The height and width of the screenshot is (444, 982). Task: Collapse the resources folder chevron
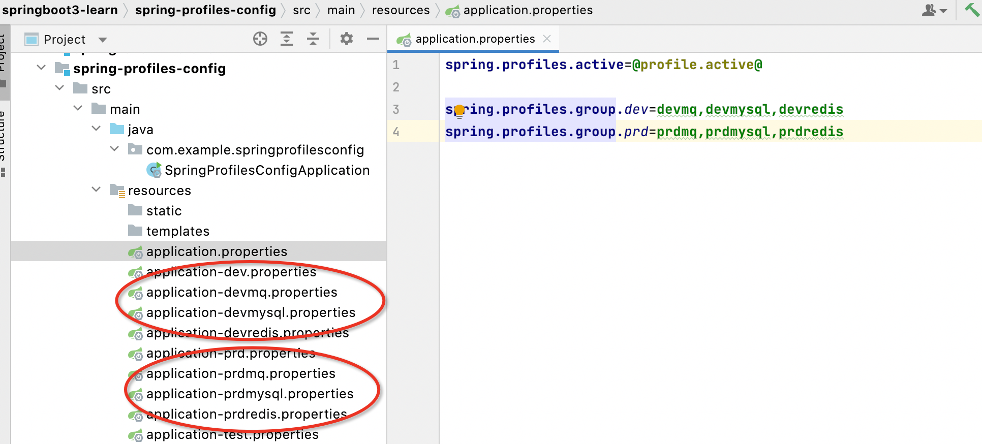(96, 189)
